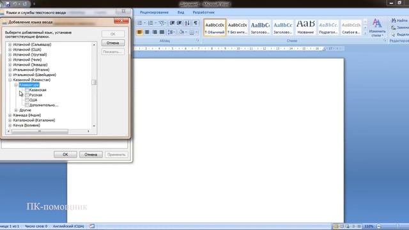Screen dimensions: 409x230
Task: Select the Без интервала style
Action: 237,27
